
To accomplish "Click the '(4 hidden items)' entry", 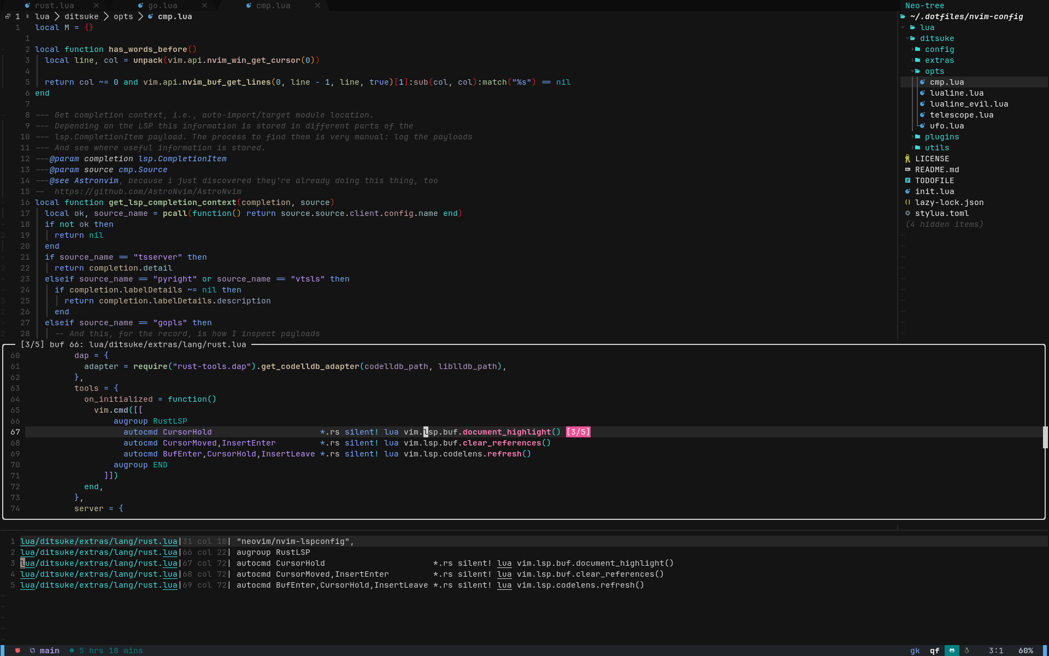I will pos(944,224).
